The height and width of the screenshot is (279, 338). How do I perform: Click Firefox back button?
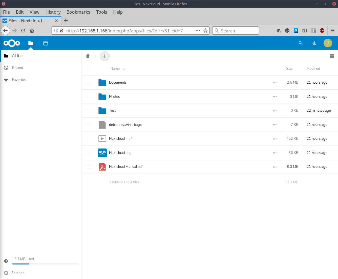coord(5,31)
